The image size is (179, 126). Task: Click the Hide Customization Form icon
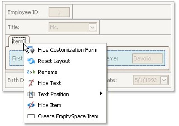coord(31,50)
